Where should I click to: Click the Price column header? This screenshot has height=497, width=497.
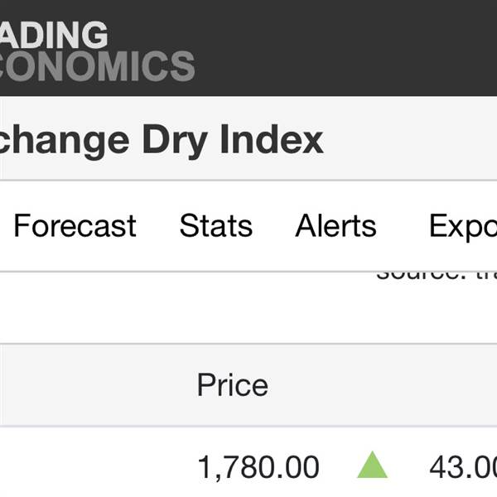click(x=233, y=384)
